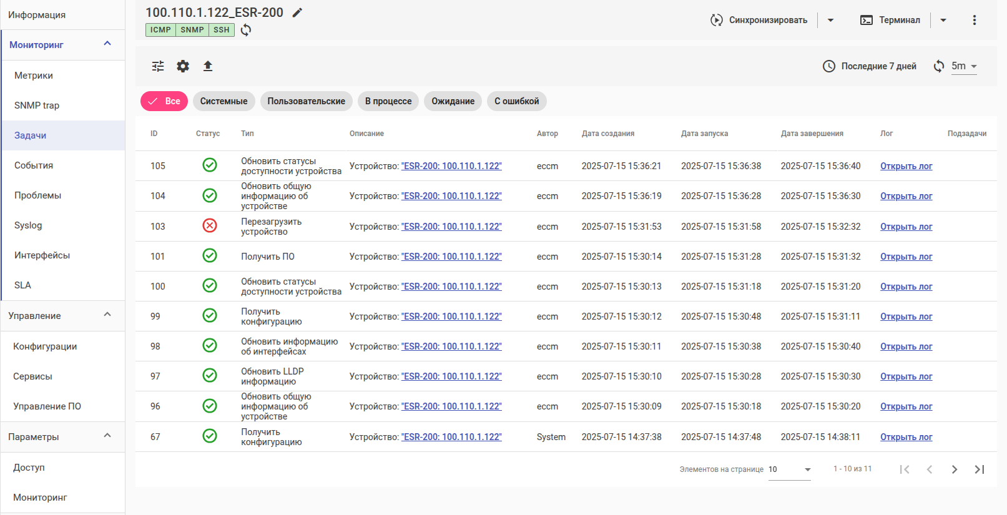Open table settings gear icon
The width and height of the screenshot is (1007, 515).
click(183, 66)
